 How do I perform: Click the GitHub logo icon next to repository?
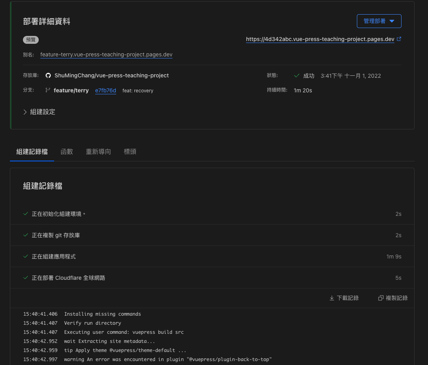[x=48, y=75]
